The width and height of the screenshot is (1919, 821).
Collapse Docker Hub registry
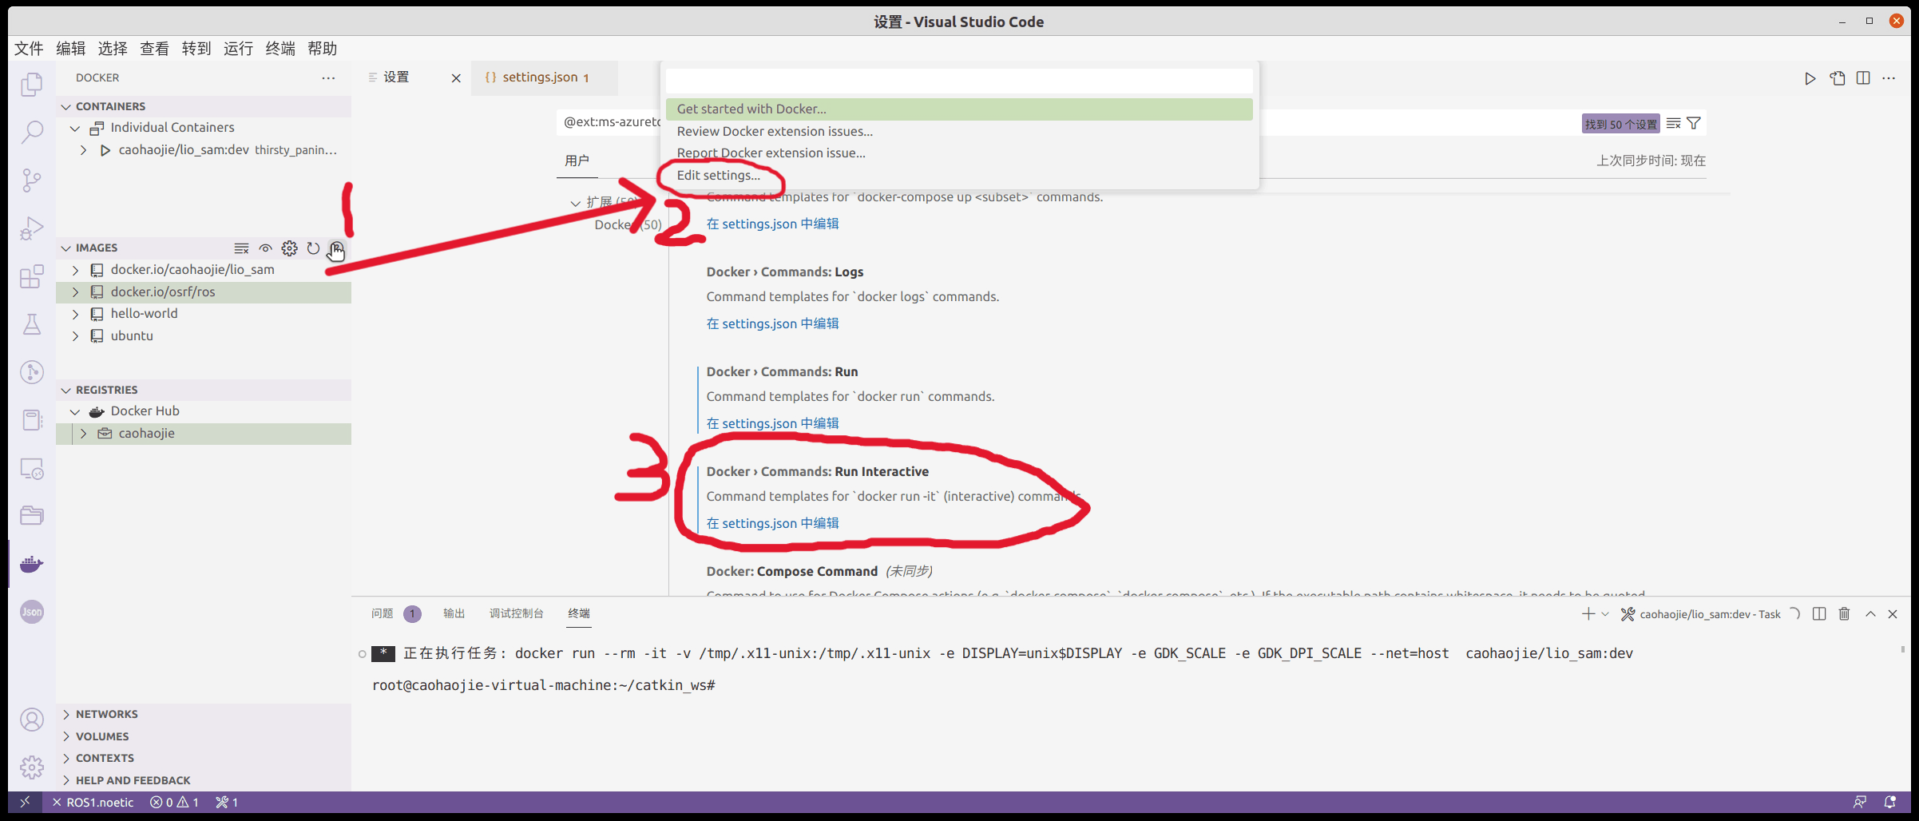click(x=75, y=411)
